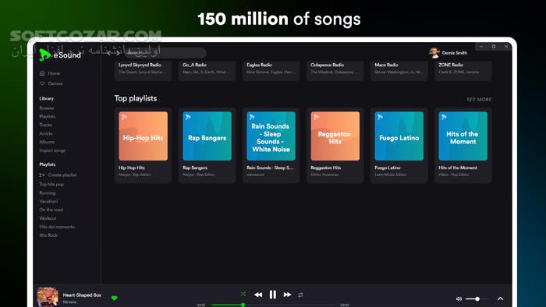Open the Colapesce Radio card
Viewport: 546px width, 307px height.
(335, 71)
